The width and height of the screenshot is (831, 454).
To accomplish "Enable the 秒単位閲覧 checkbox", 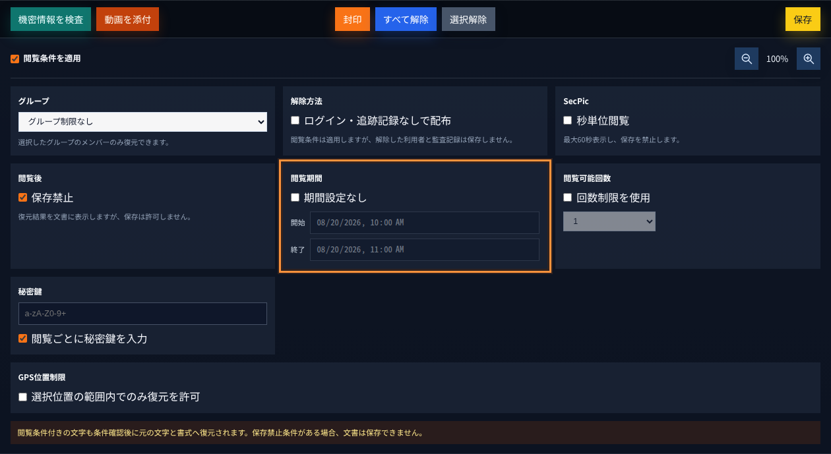I will point(567,121).
